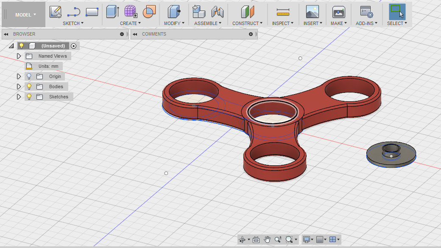Open the ADD-INS menu

point(366,23)
